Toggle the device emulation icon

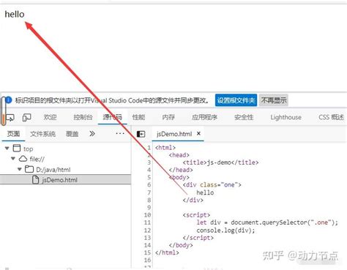(x=26, y=118)
